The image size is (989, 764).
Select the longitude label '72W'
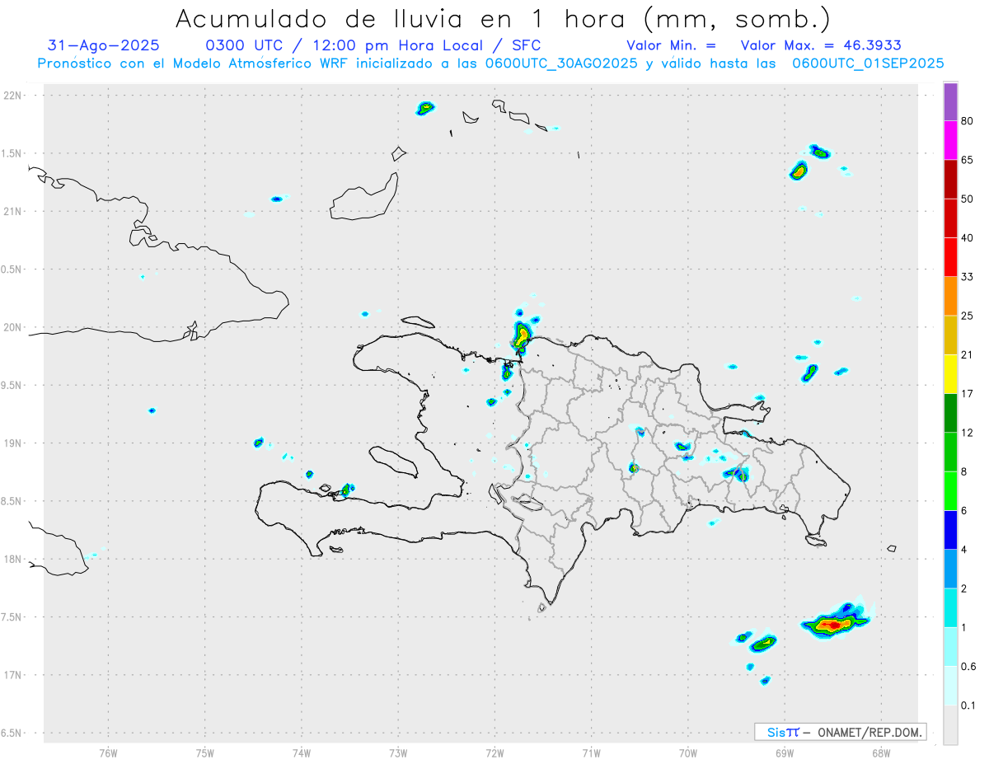[495, 752]
